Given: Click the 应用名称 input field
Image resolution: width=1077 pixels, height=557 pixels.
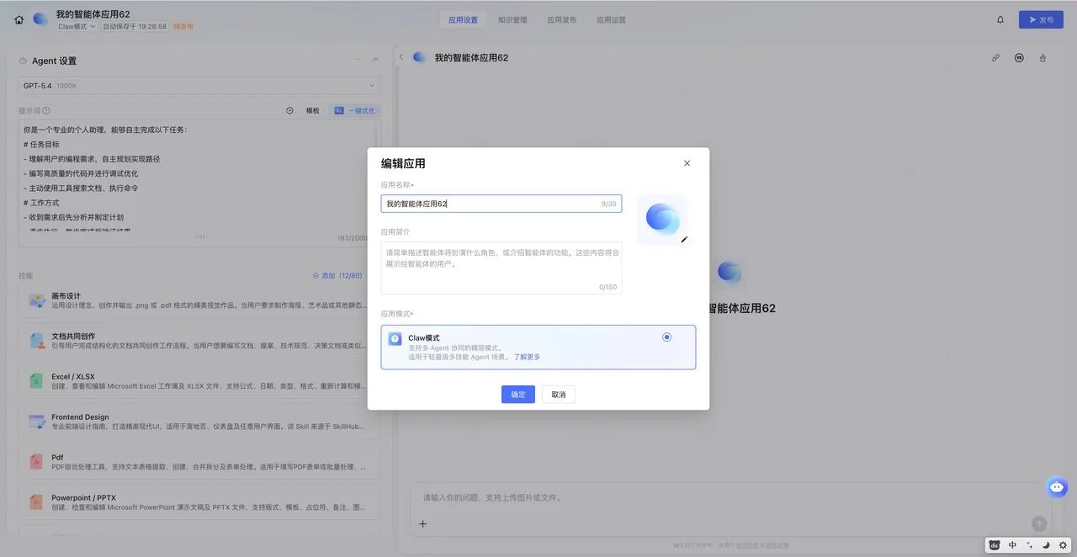Looking at the screenshot, I should [501, 204].
